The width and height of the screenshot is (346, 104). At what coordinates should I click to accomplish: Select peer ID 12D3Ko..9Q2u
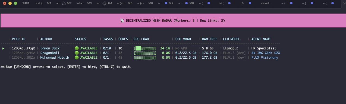(x=23, y=58)
